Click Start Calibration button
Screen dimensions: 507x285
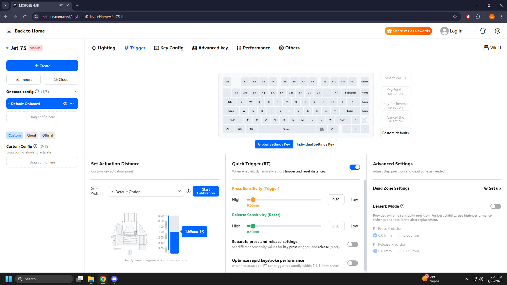206,191
